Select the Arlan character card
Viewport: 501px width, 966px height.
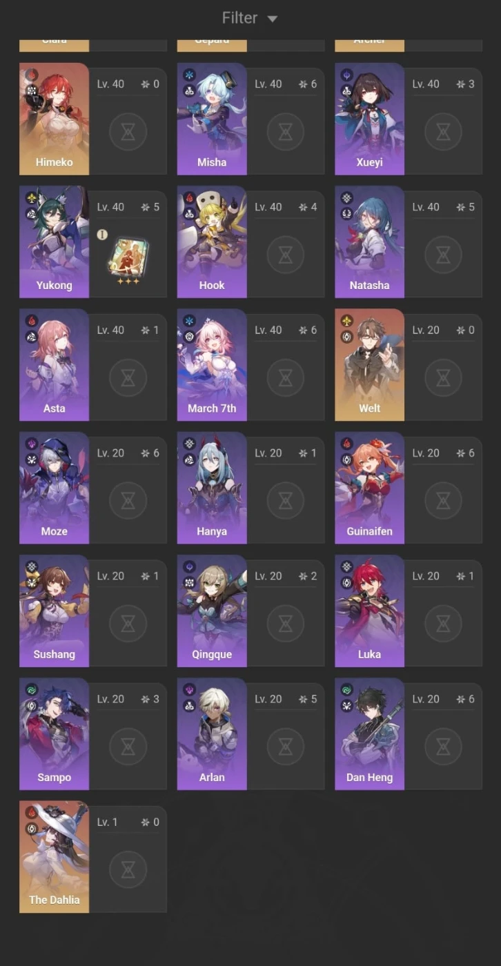[250, 733]
